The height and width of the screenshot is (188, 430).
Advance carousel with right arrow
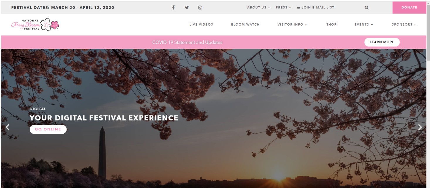(x=420, y=127)
